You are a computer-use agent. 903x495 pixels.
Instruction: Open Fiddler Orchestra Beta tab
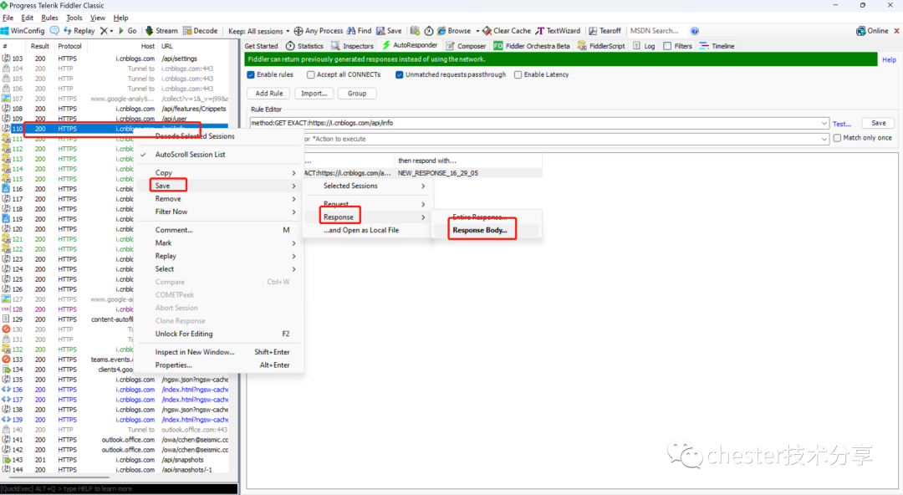tap(532, 46)
